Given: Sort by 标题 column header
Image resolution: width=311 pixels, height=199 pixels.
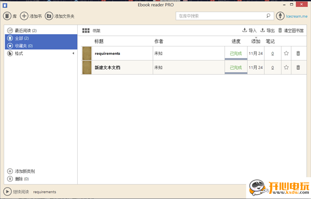Looking at the screenshot, I should [x=99, y=41].
